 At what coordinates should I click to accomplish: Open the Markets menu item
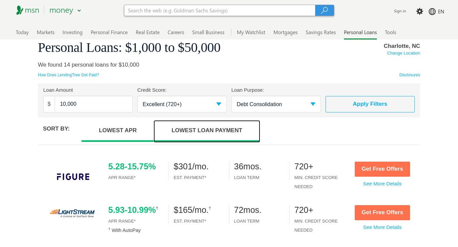pyautogui.click(x=46, y=32)
